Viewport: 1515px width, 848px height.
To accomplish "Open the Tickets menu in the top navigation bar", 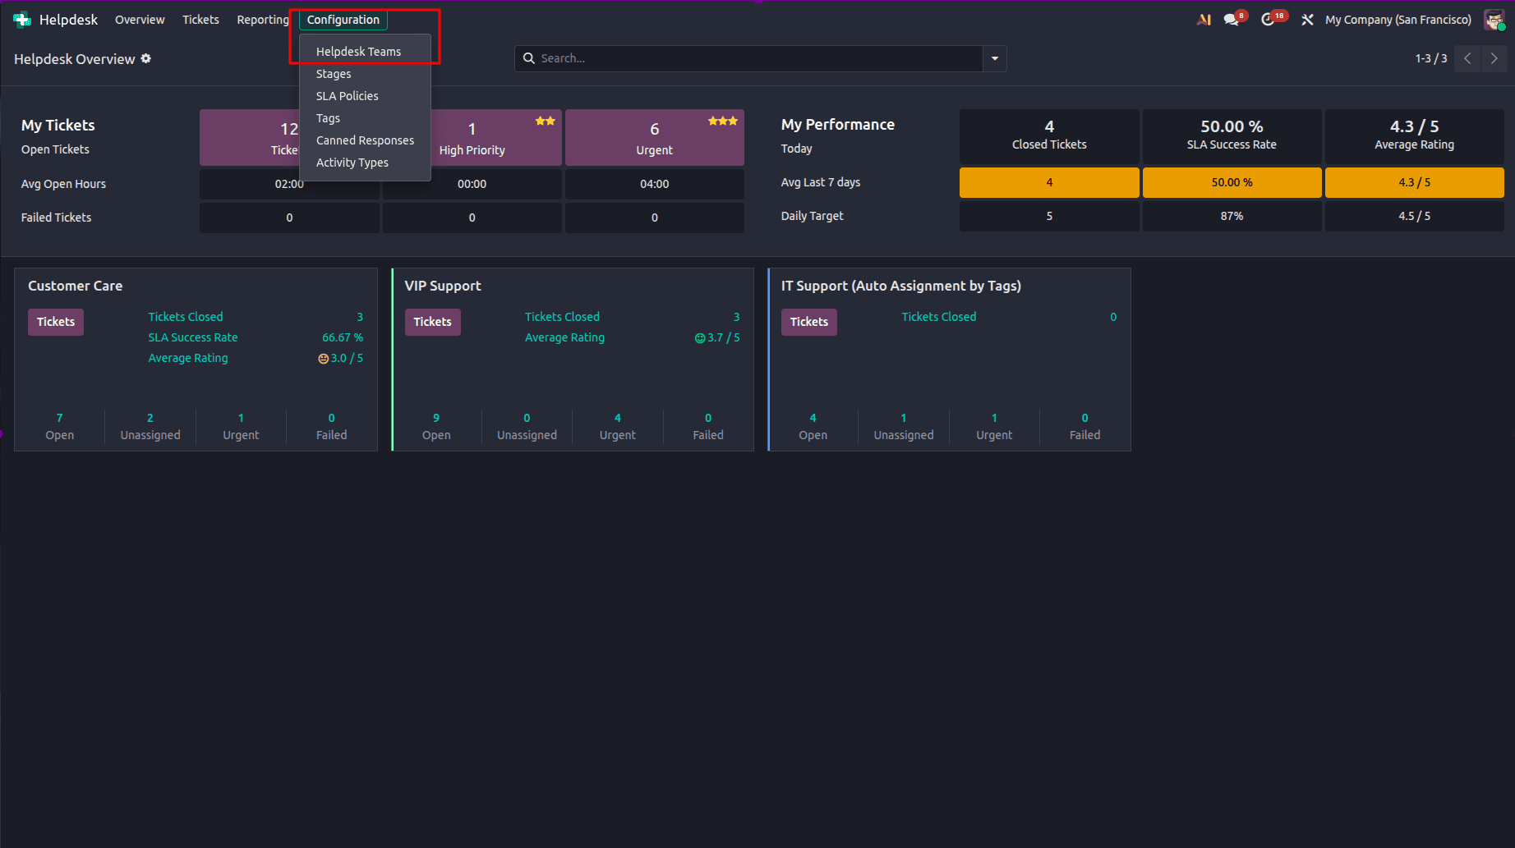I will 200,20.
